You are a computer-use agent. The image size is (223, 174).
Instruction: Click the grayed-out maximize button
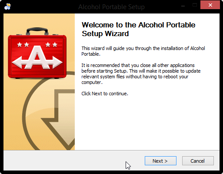click(x=195, y=5)
